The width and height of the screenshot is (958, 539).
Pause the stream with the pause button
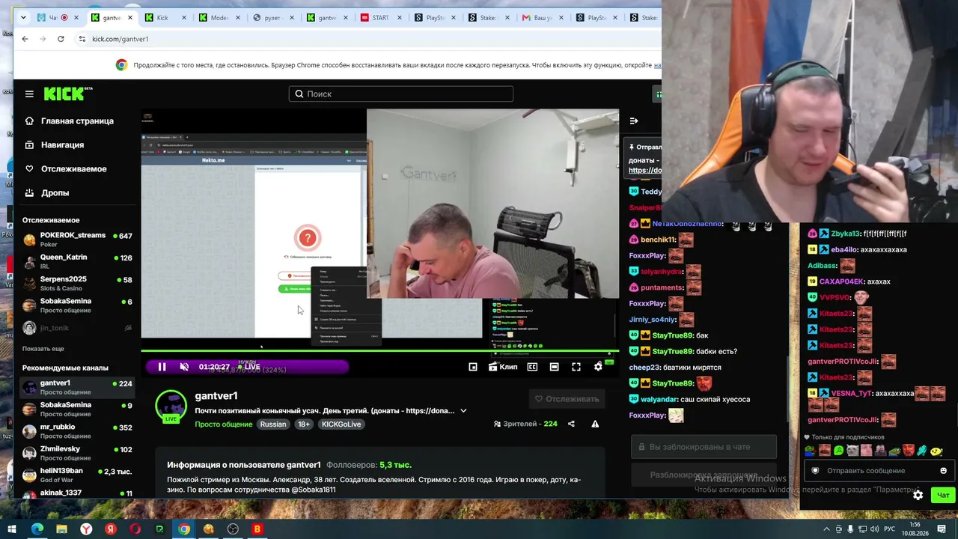(x=162, y=367)
